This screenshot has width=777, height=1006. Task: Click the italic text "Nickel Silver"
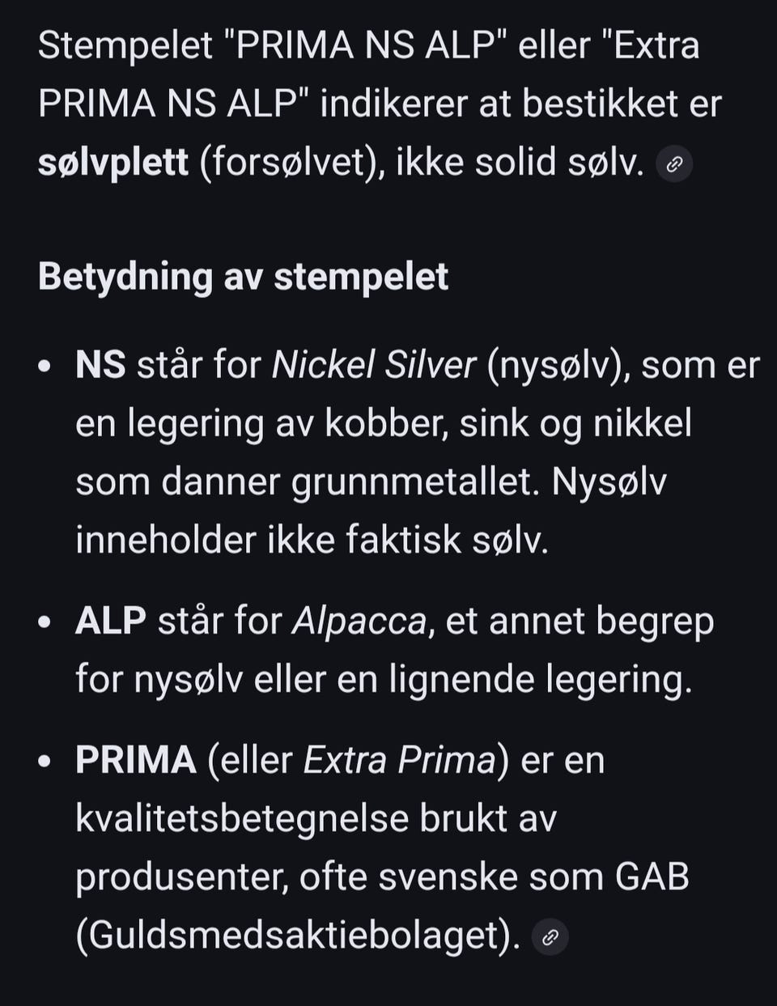[373, 365]
